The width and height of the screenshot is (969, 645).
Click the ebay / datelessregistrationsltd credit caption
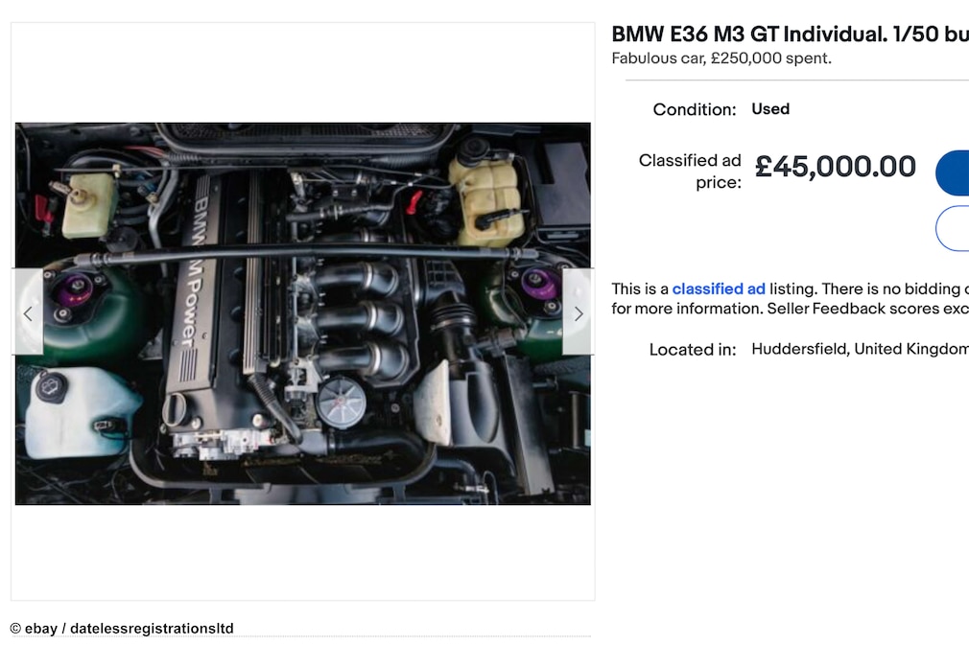[x=123, y=629]
